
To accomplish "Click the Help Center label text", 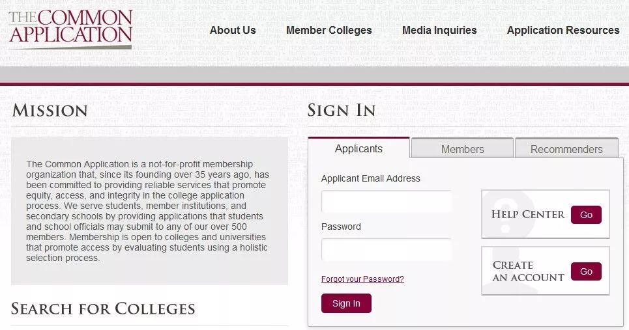I will click(528, 214).
